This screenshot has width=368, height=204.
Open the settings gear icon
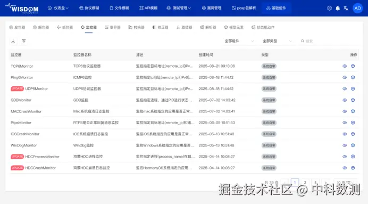pyautogui.click(x=330, y=8)
